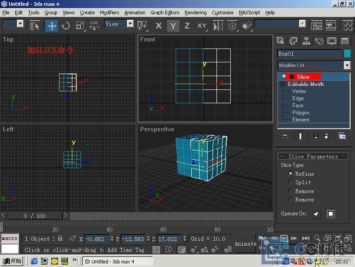This screenshot has width=355, height=267.
Task: Toggle the selection lock icon
Action: pyautogui.click(x=60, y=238)
